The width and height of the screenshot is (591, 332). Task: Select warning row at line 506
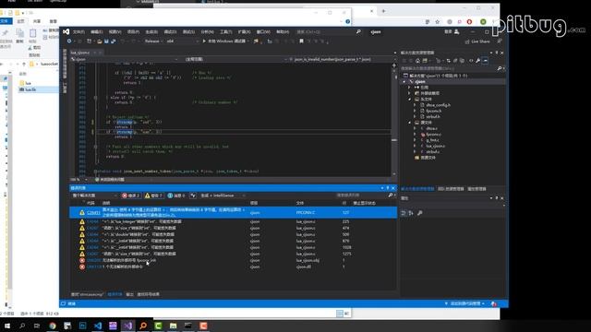(233, 234)
